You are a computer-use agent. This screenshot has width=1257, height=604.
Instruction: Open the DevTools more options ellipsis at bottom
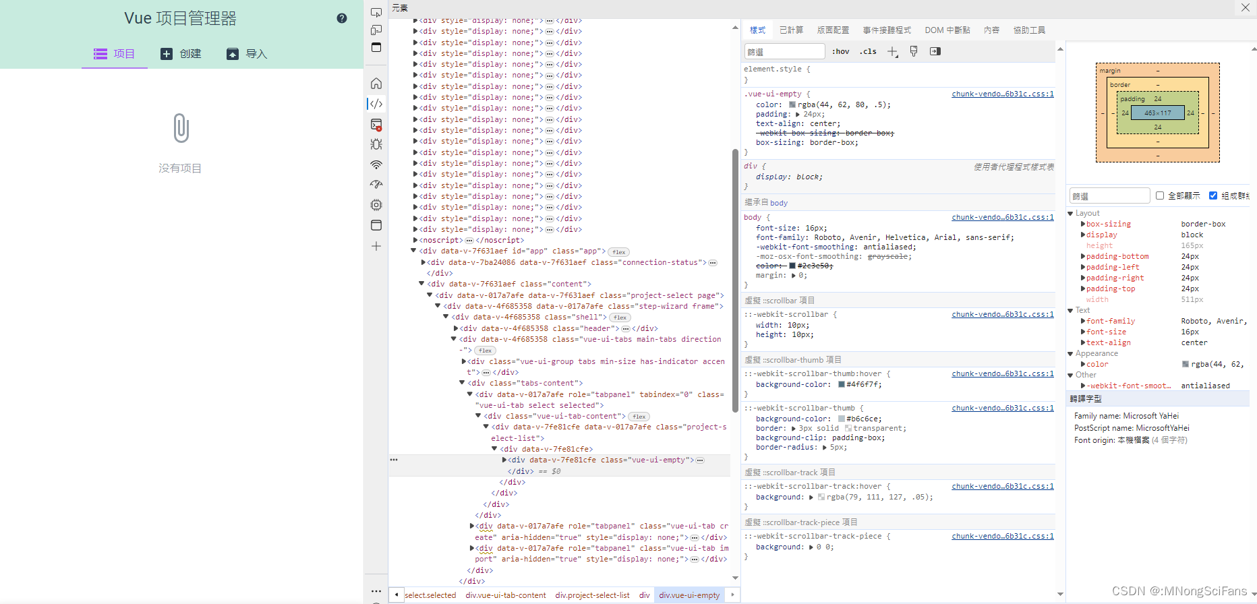click(x=376, y=591)
